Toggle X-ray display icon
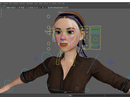The height and width of the screenshot is (97, 130). coord(31,8)
